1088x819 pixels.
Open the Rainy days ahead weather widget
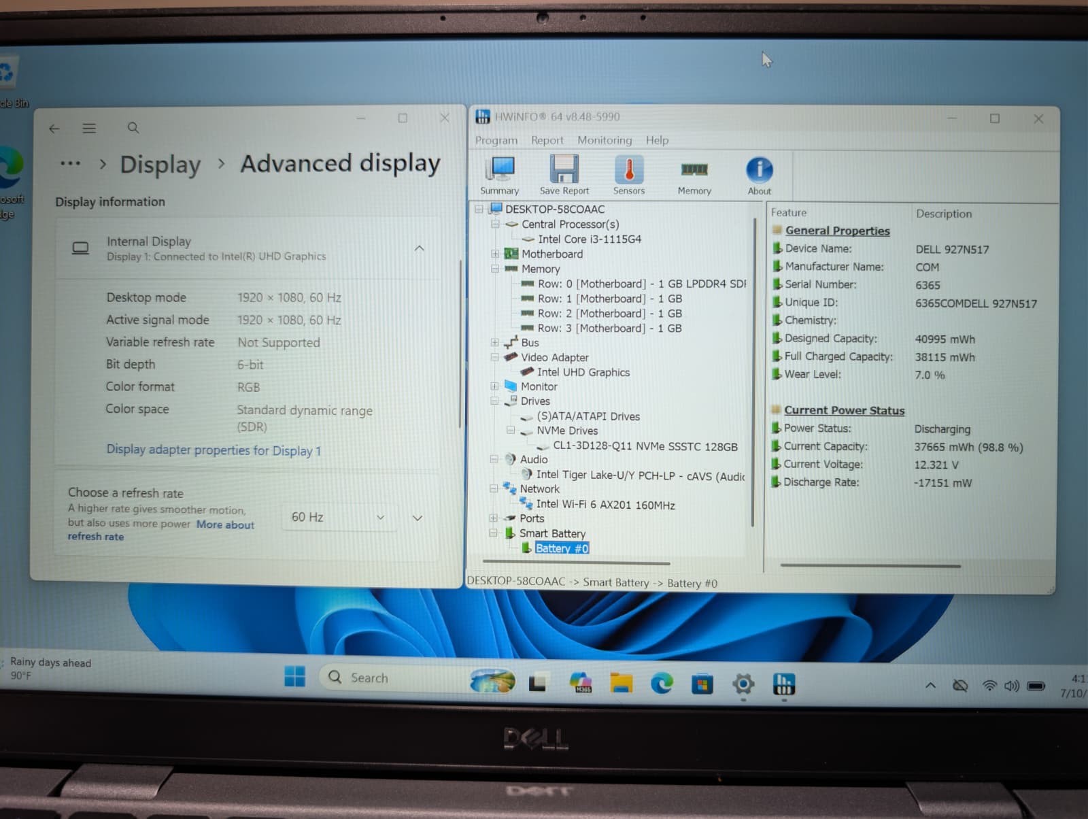tap(48, 668)
